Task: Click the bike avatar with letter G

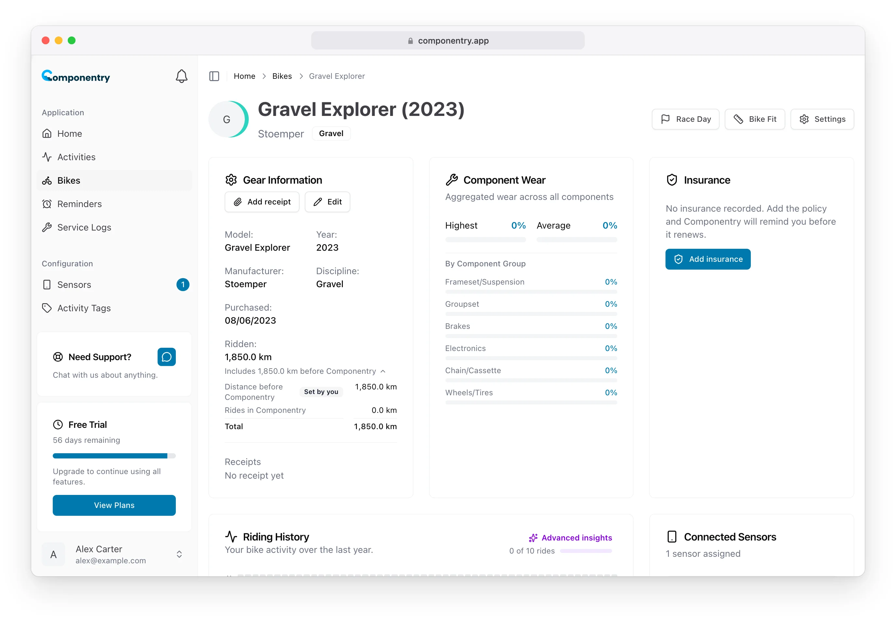Action: [228, 119]
